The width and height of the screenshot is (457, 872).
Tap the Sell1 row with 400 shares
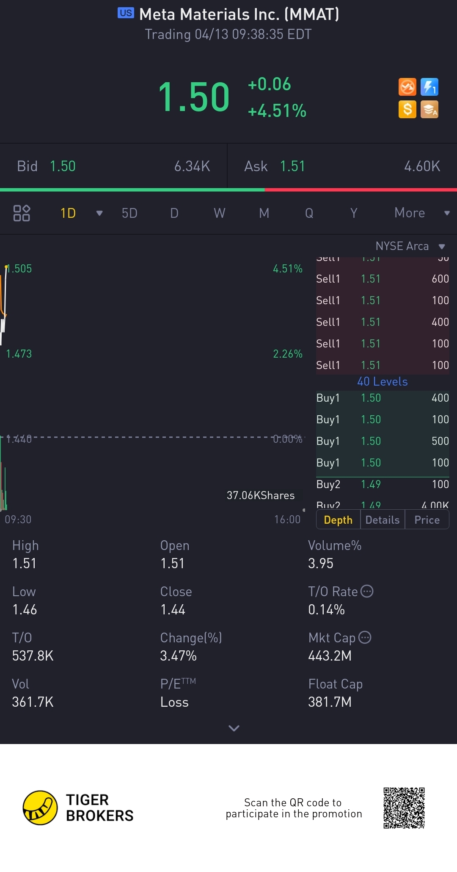[x=383, y=322]
